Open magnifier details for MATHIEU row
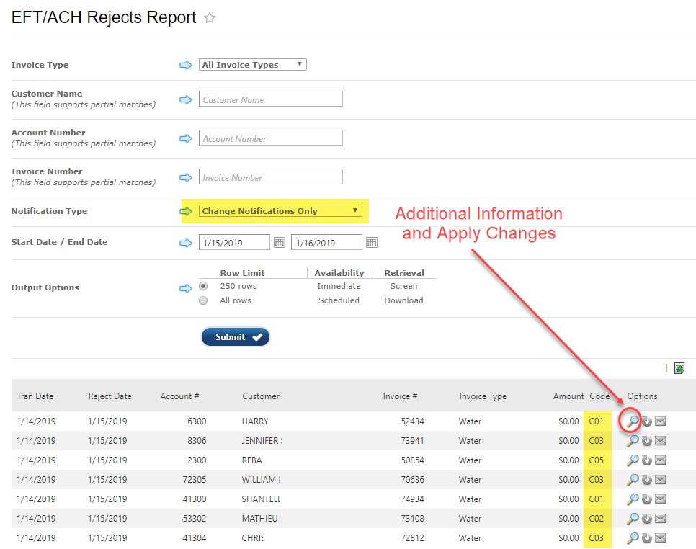696x549 pixels. tap(633, 518)
